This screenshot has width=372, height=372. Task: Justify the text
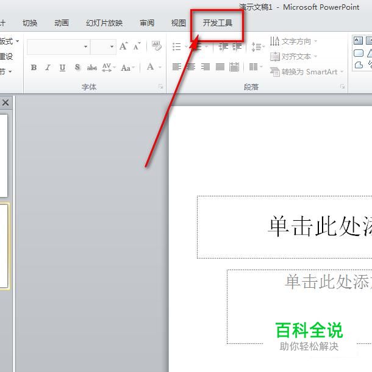coord(220,67)
